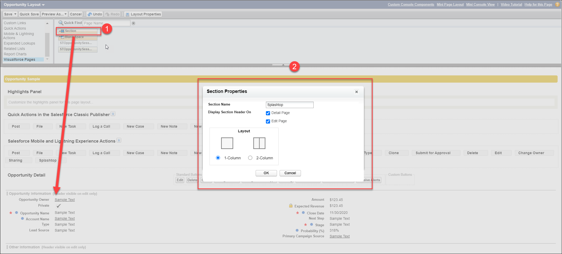The image size is (562, 254).
Task: Click the toolbar Cancel button
Action: point(76,14)
